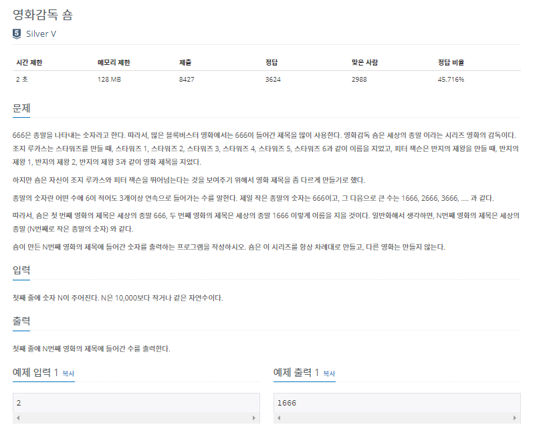Viewport: 553px width, 435px height.
Task: Click the 정답 비율 column header
Action: 451,62
